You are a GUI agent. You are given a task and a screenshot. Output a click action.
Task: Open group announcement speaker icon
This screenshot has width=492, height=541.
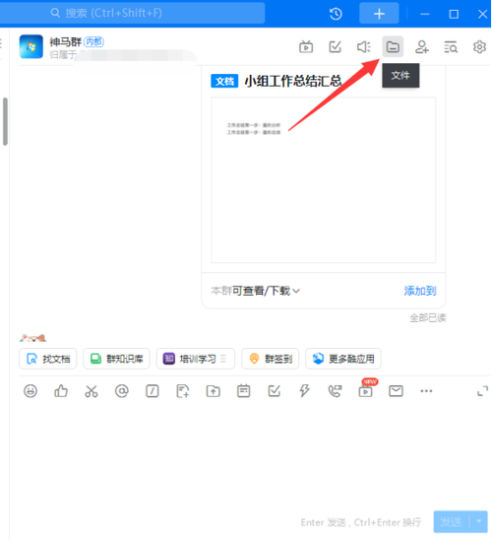363,46
